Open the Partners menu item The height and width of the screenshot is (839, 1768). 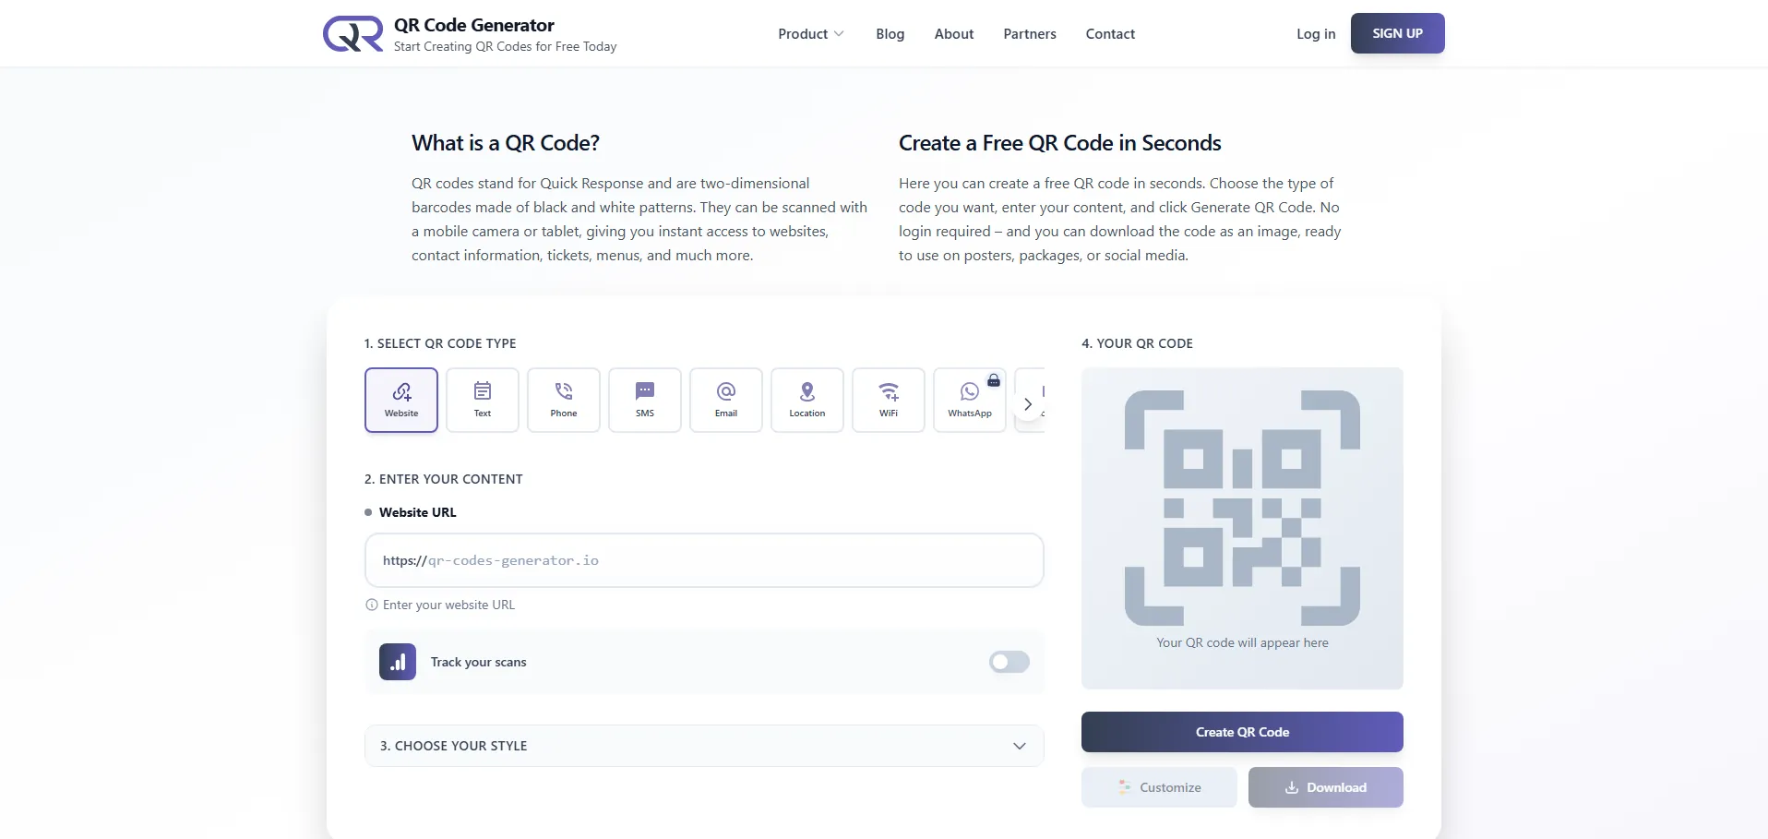pyautogui.click(x=1030, y=34)
